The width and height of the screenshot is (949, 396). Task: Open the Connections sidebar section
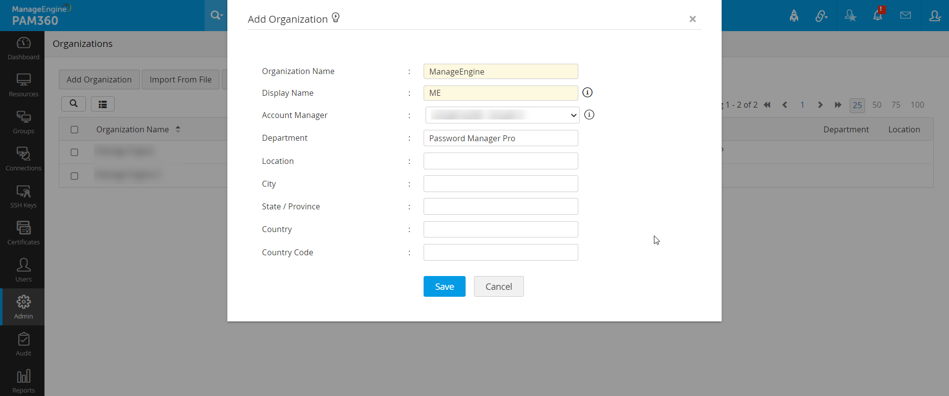pos(23,159)
